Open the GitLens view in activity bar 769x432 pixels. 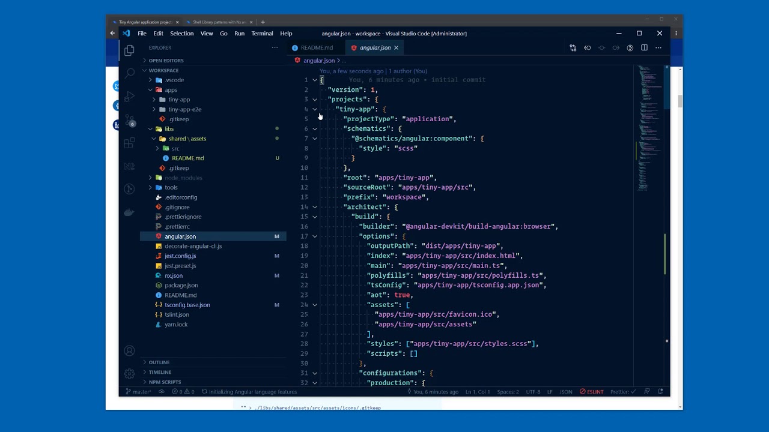point(129,189)
